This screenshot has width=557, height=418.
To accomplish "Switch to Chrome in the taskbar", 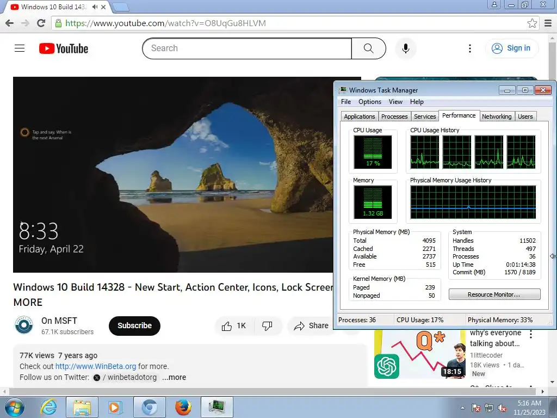I will [x=149, y=407].
